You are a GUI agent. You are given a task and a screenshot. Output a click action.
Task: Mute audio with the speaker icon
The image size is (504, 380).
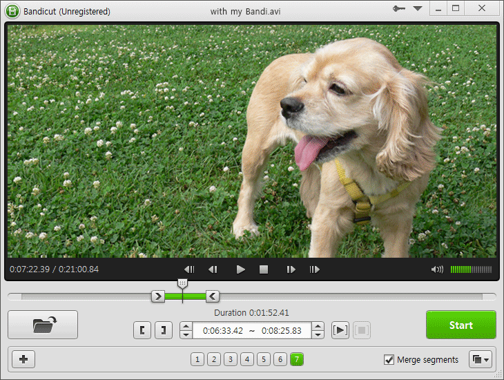[x=436, y=269]
